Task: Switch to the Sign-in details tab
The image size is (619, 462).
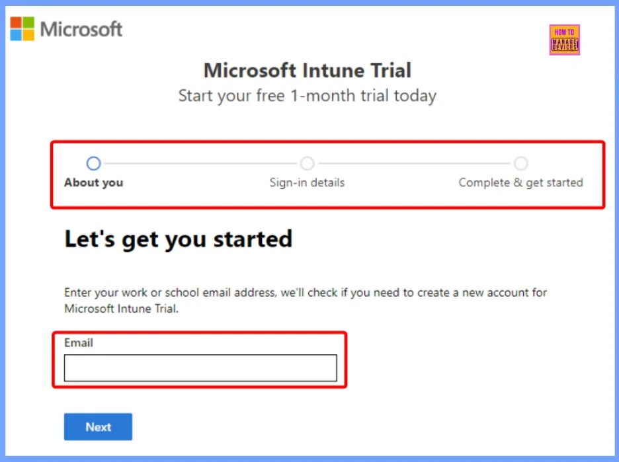Action: [307, 182]
